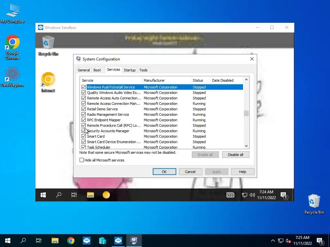Open System Configuration icon on host taskbar
Image resolution: width=330 pixels, height=247 pixels.
click(x=134, y=241)
